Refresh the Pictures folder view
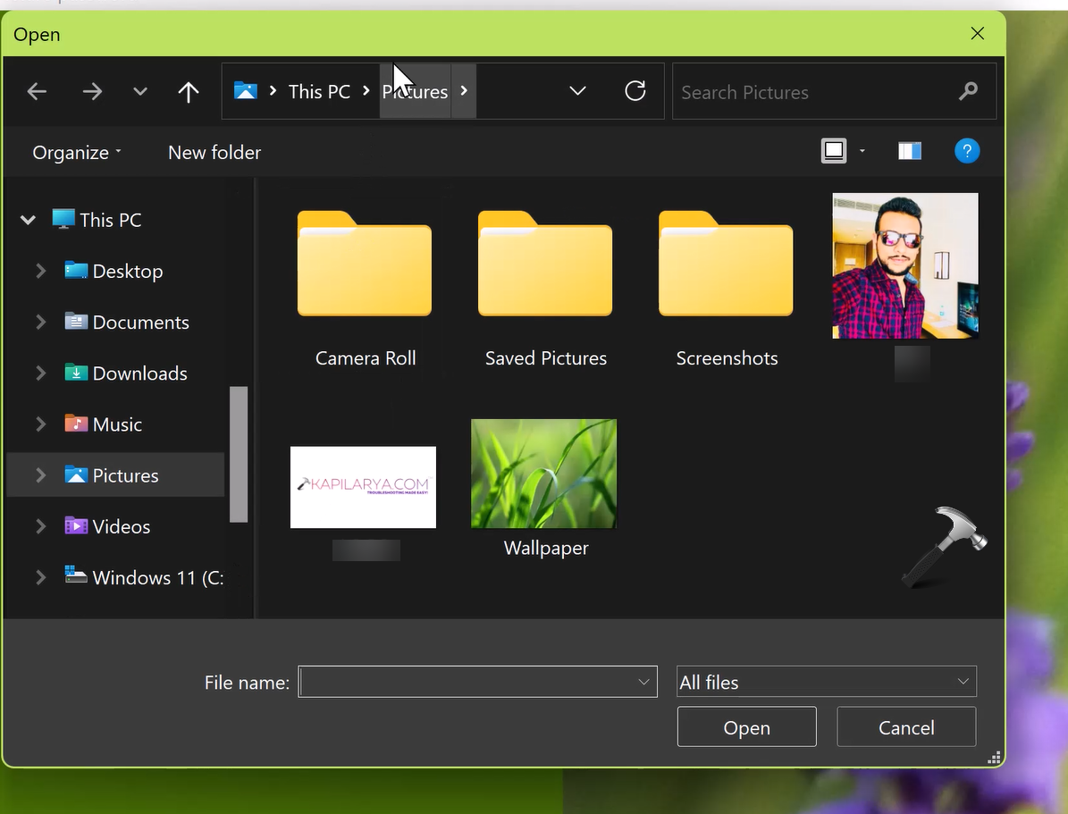 (x=635, y=91)
